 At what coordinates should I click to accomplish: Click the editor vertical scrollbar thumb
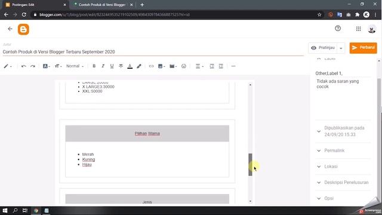[250, 165]
